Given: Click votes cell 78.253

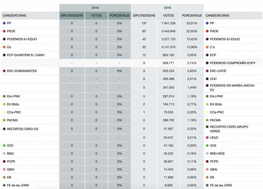Looking at the screenshot, I should (x=168, y=112).
